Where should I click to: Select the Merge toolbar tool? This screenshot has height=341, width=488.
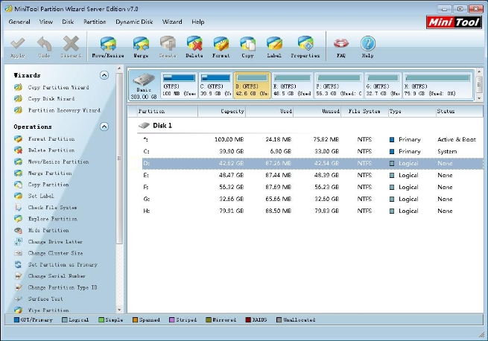(x=141, y=48)
